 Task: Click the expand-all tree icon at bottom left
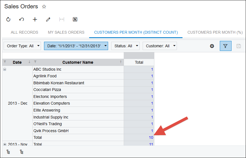click(x=8, y=152)
